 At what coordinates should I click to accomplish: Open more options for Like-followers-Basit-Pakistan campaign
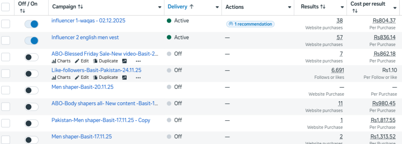coord(138,78)
